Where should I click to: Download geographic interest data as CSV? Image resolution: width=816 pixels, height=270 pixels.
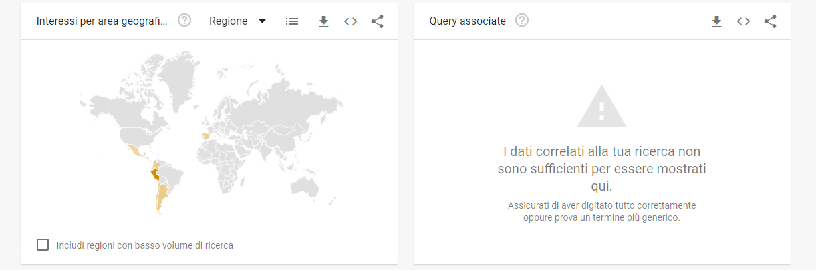tap(324, 21)
